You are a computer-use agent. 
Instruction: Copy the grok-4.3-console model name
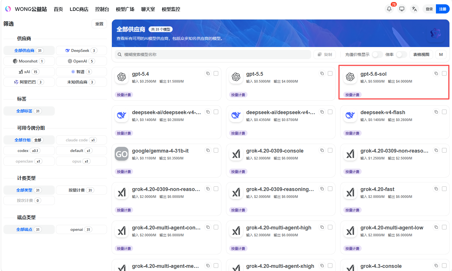coord(436,266)
